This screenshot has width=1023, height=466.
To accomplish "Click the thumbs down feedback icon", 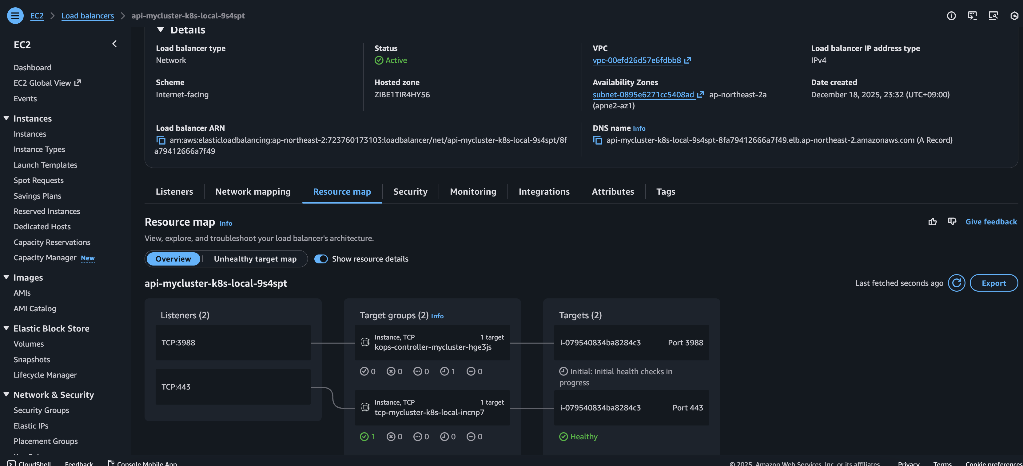I will (x=952, y=222).
